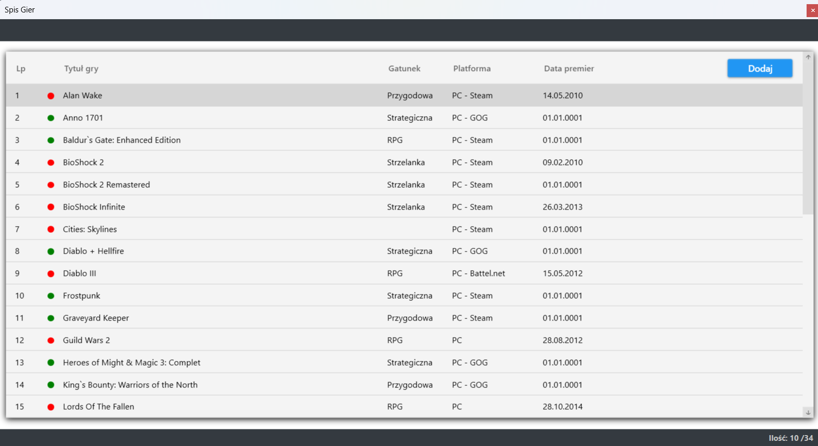Click the green dot for Heroes of Might & Magic 3
Screen dimensions: 818x446
tap(51, 363)
